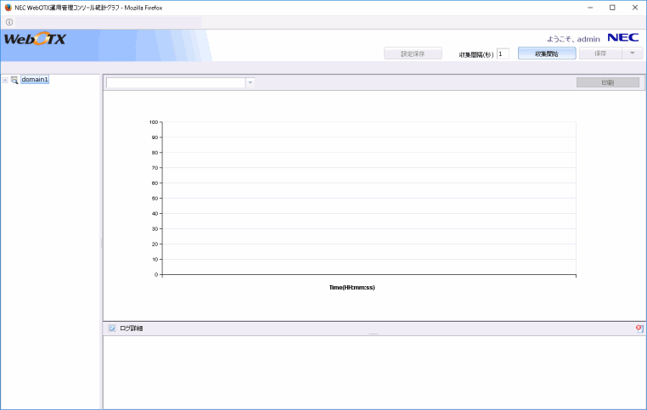Click the WebOTX logo
This screenshot has width=647, height=410.
pos(35,40)
